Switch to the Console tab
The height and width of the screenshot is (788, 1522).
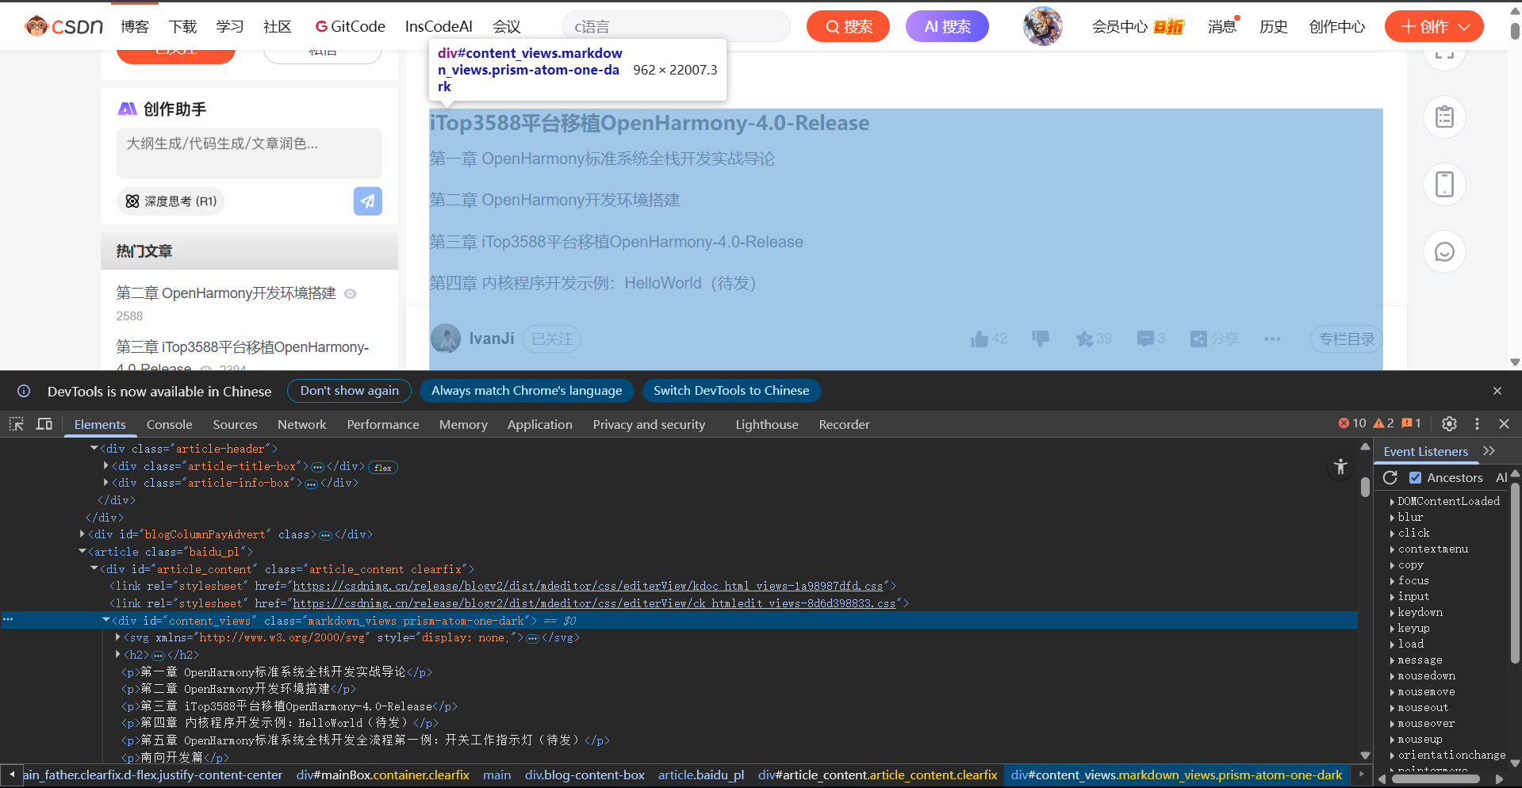click(x=169, y=424)
